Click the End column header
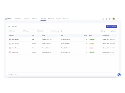The width and height of the screenshot is (125, 93). point(62,36)
